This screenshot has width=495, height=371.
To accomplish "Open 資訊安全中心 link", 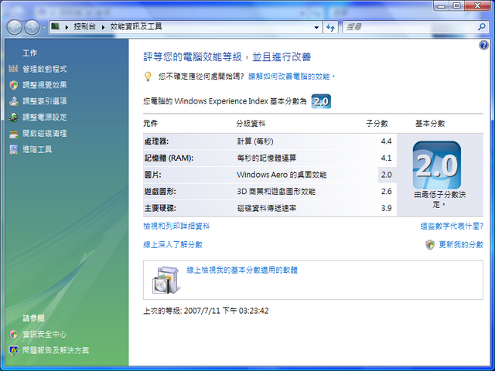I will tap(45, 335).
